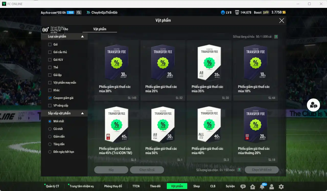Open the TTCN menu item

pos(136,186)
